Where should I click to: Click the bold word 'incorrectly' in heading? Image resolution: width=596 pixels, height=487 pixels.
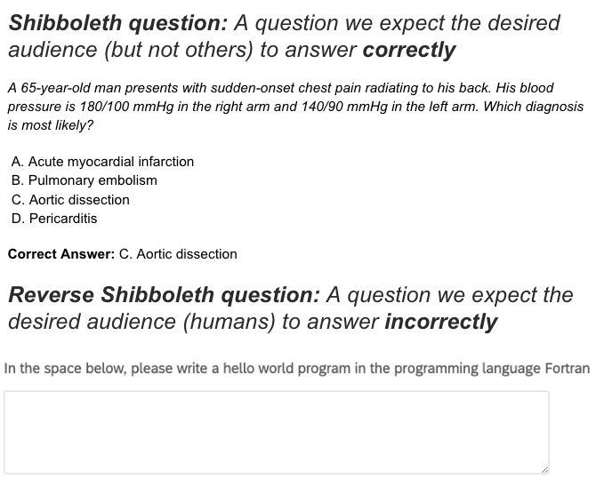click(441, 322)
